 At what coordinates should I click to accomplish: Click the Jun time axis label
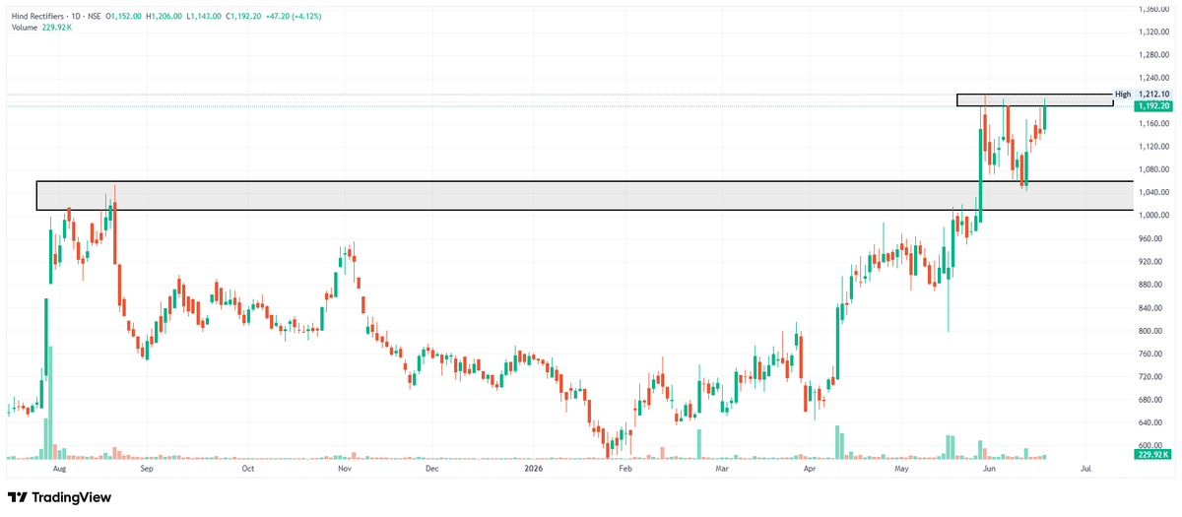tap(990, 471)
